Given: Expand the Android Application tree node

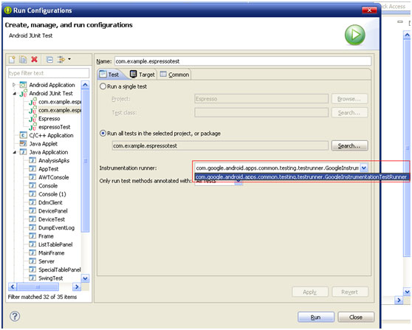Looking at the screenshot, I should pos(14,85).
